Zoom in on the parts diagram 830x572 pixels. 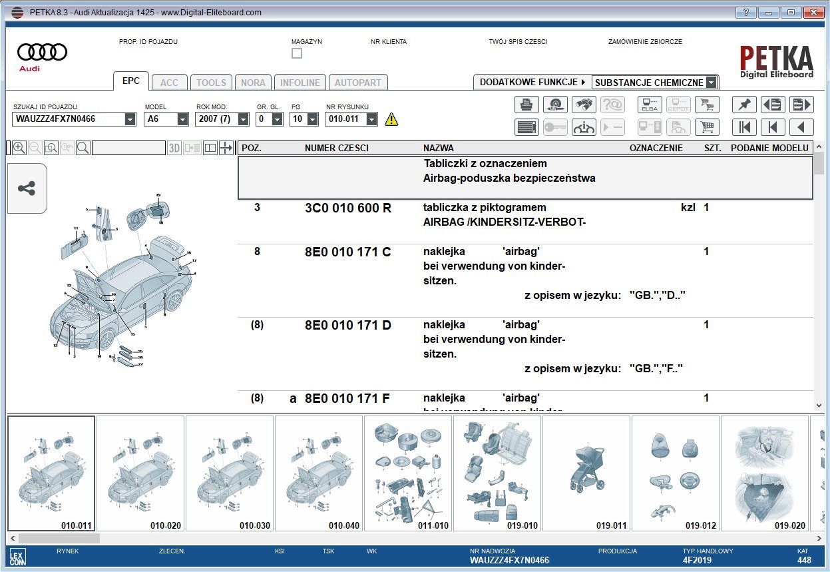(x=19, y=148)
